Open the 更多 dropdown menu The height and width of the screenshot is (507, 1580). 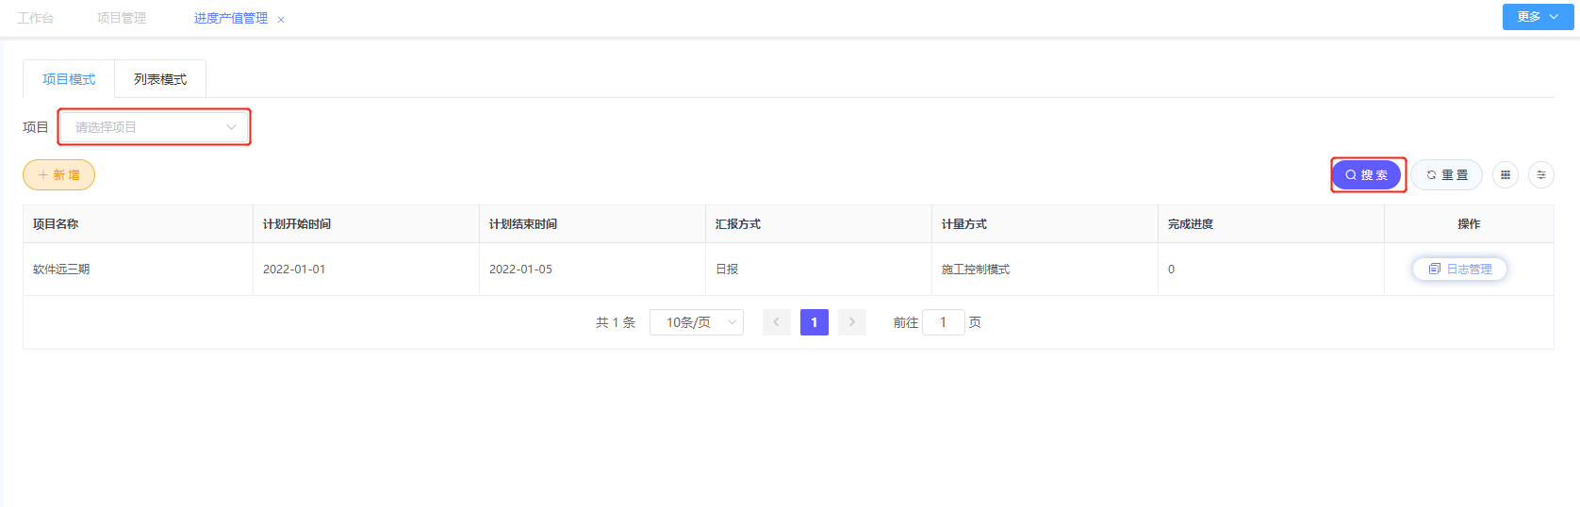pyautogui.click(x=1538, y=17)
